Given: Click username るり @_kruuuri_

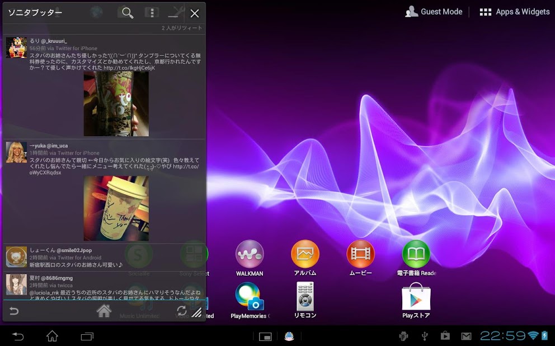Looking at the screenshot, I should [x=48, y=41].
